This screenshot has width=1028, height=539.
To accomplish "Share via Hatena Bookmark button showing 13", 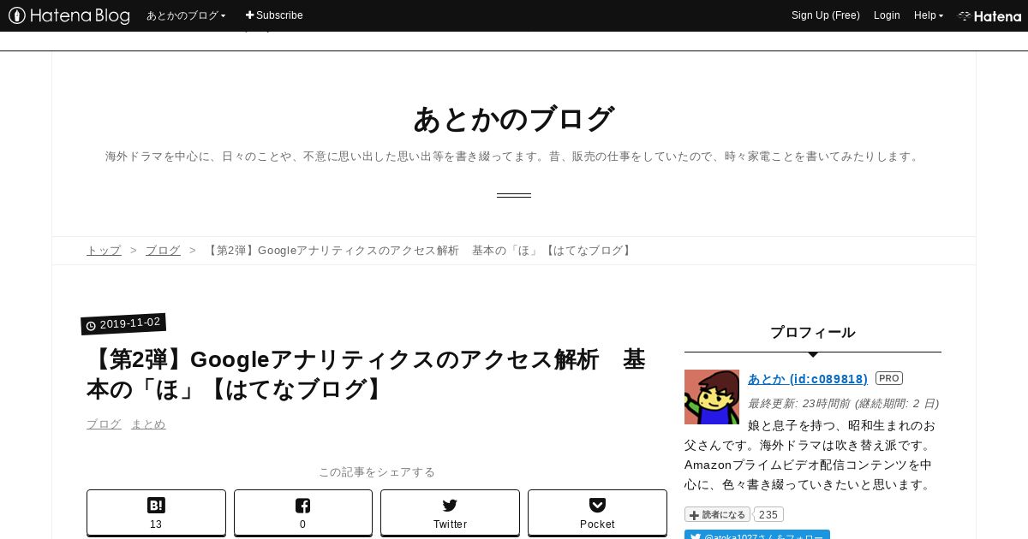I will coord(156,513).
